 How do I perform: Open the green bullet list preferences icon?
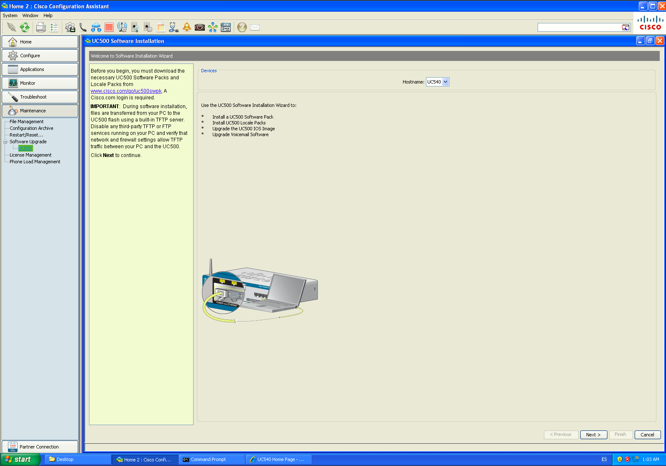tap(54, 28)
